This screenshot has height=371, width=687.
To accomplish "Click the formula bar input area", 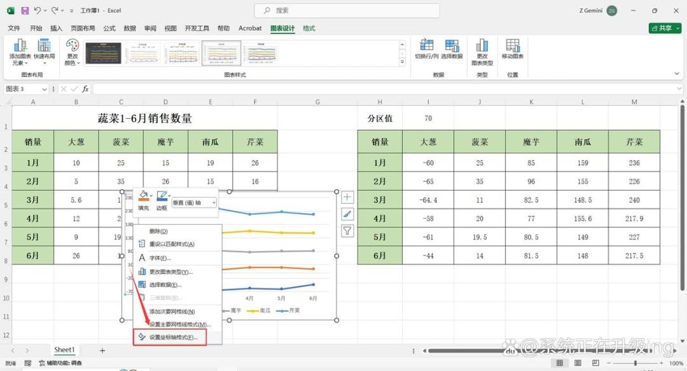I will pyautogui.click(x=385, y=89).
